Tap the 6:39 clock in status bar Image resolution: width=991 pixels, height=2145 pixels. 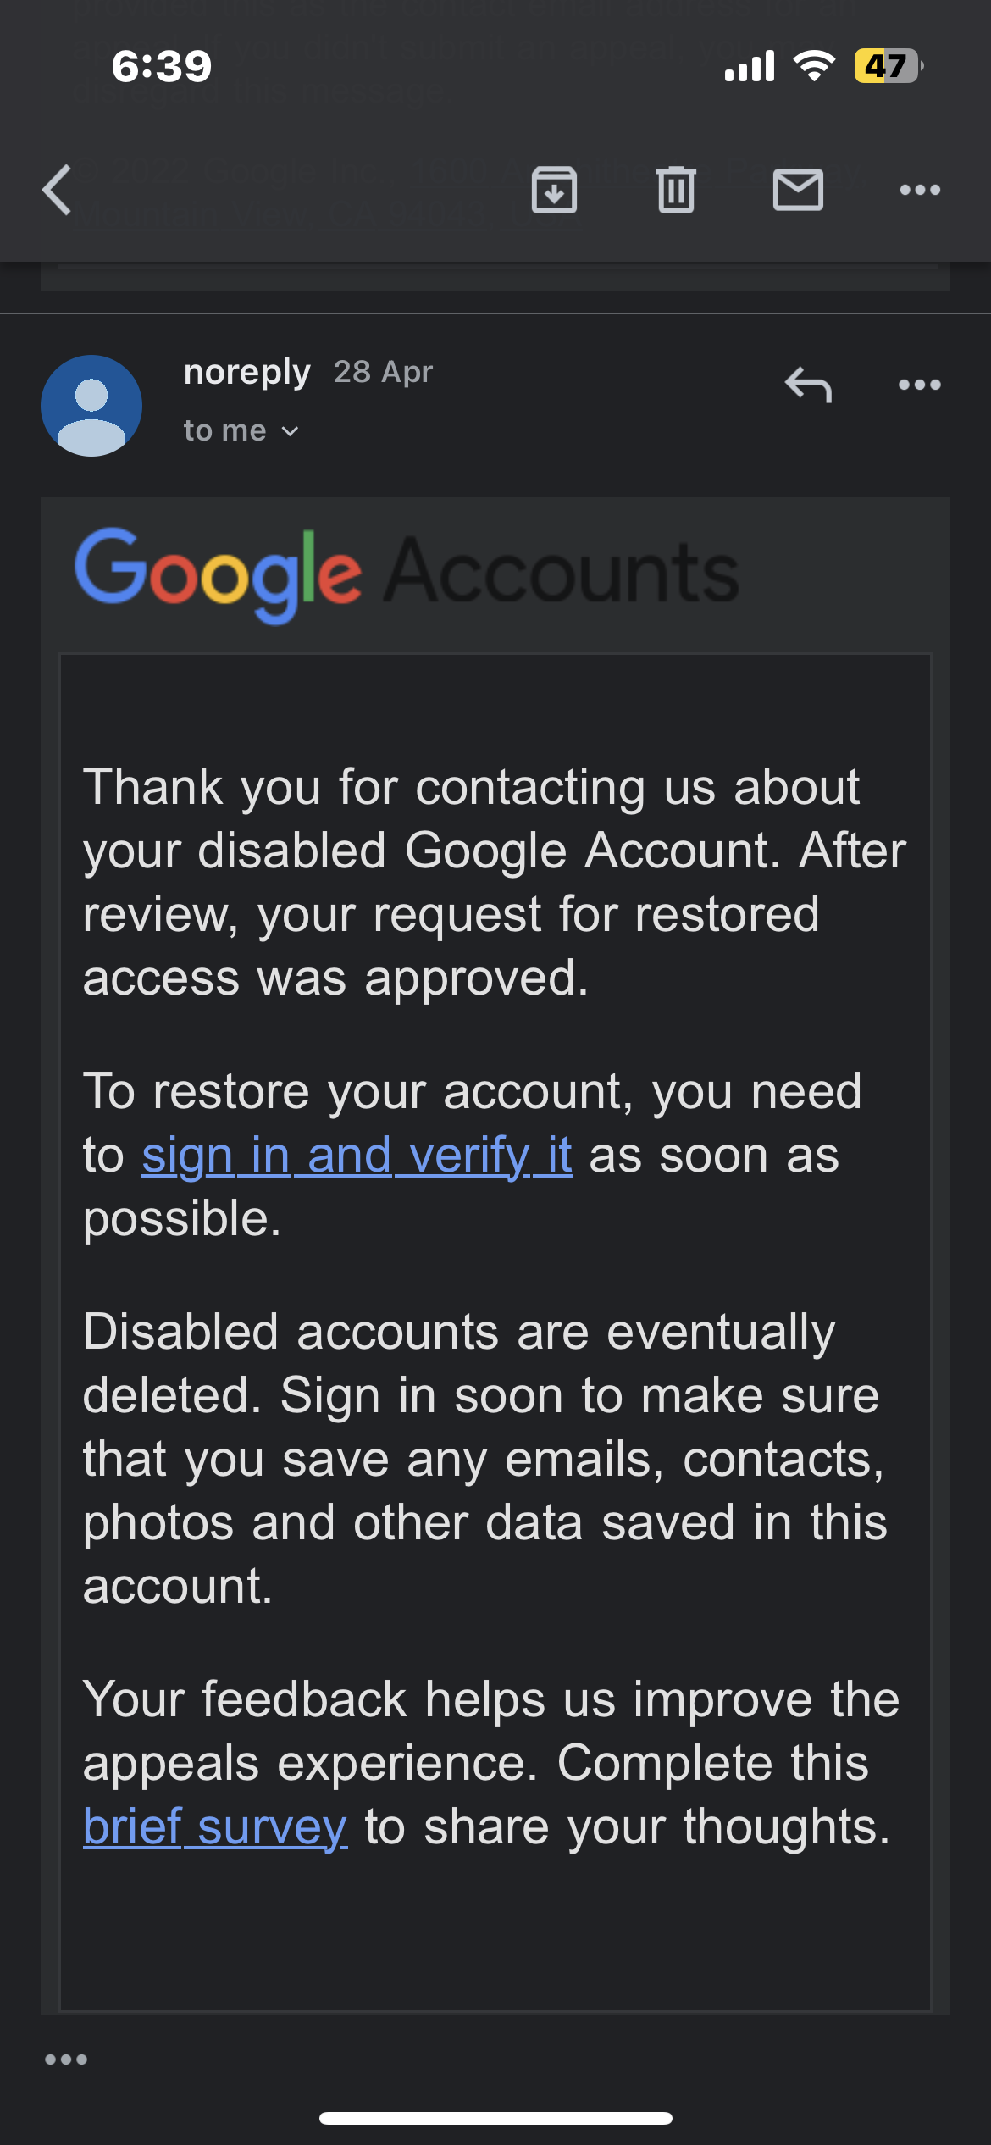162,66
